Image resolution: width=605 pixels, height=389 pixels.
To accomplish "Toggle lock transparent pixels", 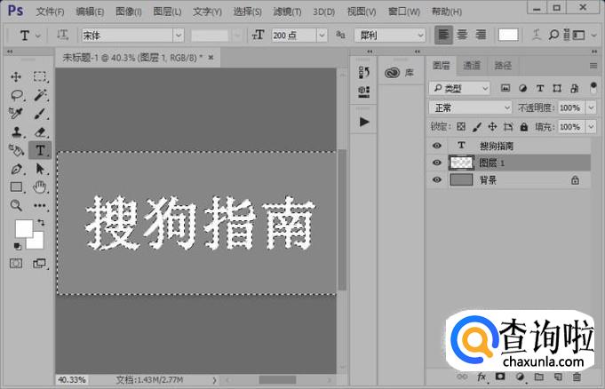I will (x=461, y=127).
